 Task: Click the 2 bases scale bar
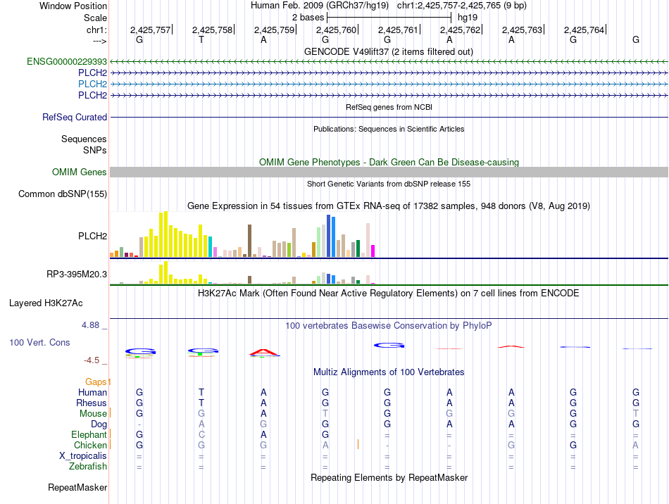point(389,18)
